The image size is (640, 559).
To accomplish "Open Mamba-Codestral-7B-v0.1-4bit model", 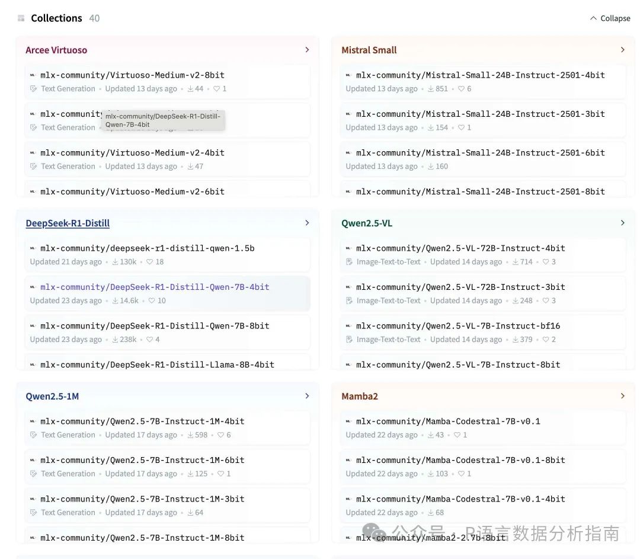I will 483,506.
